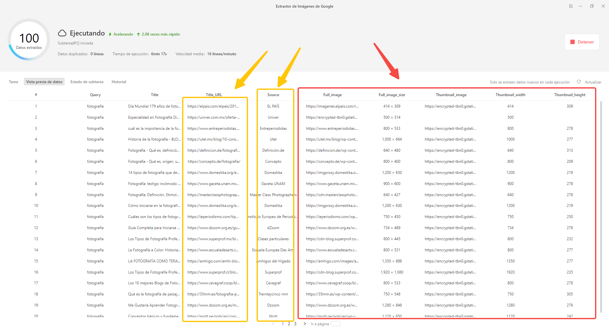Click the Actualizar refresh icon
609x330 pixels.
[579, 82]
